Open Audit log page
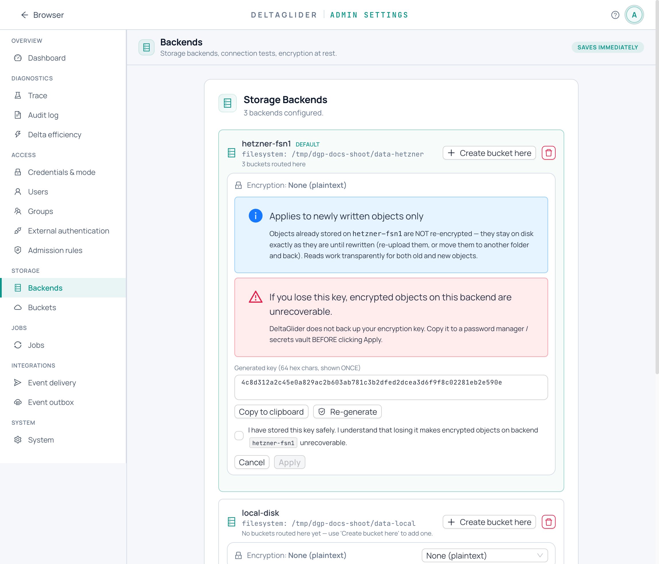 pos(63,115)
